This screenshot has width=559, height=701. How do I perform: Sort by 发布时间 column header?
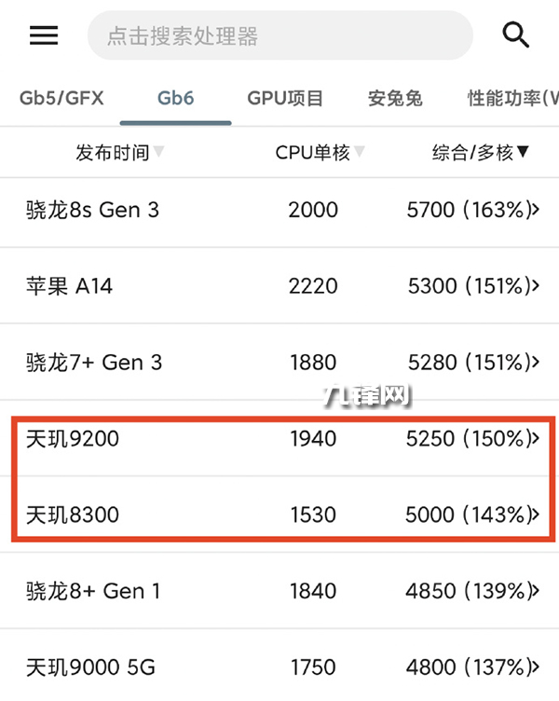pyautogui.click(x=119, y=152)
